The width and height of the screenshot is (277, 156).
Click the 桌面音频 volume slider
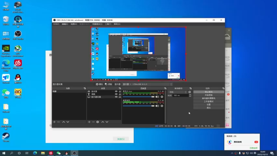(139, 106)
